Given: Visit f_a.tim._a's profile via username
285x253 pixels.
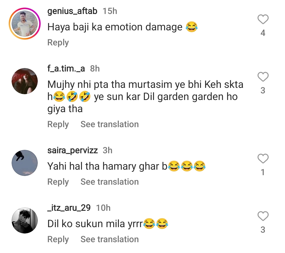Looking at the screenshot, I should point(66,69).
